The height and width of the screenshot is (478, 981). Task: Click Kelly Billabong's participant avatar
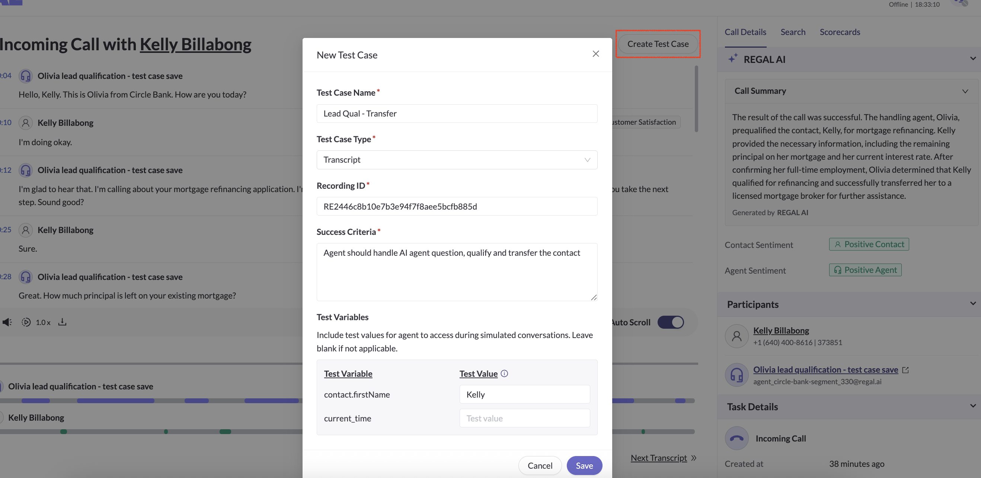point(736,336)
